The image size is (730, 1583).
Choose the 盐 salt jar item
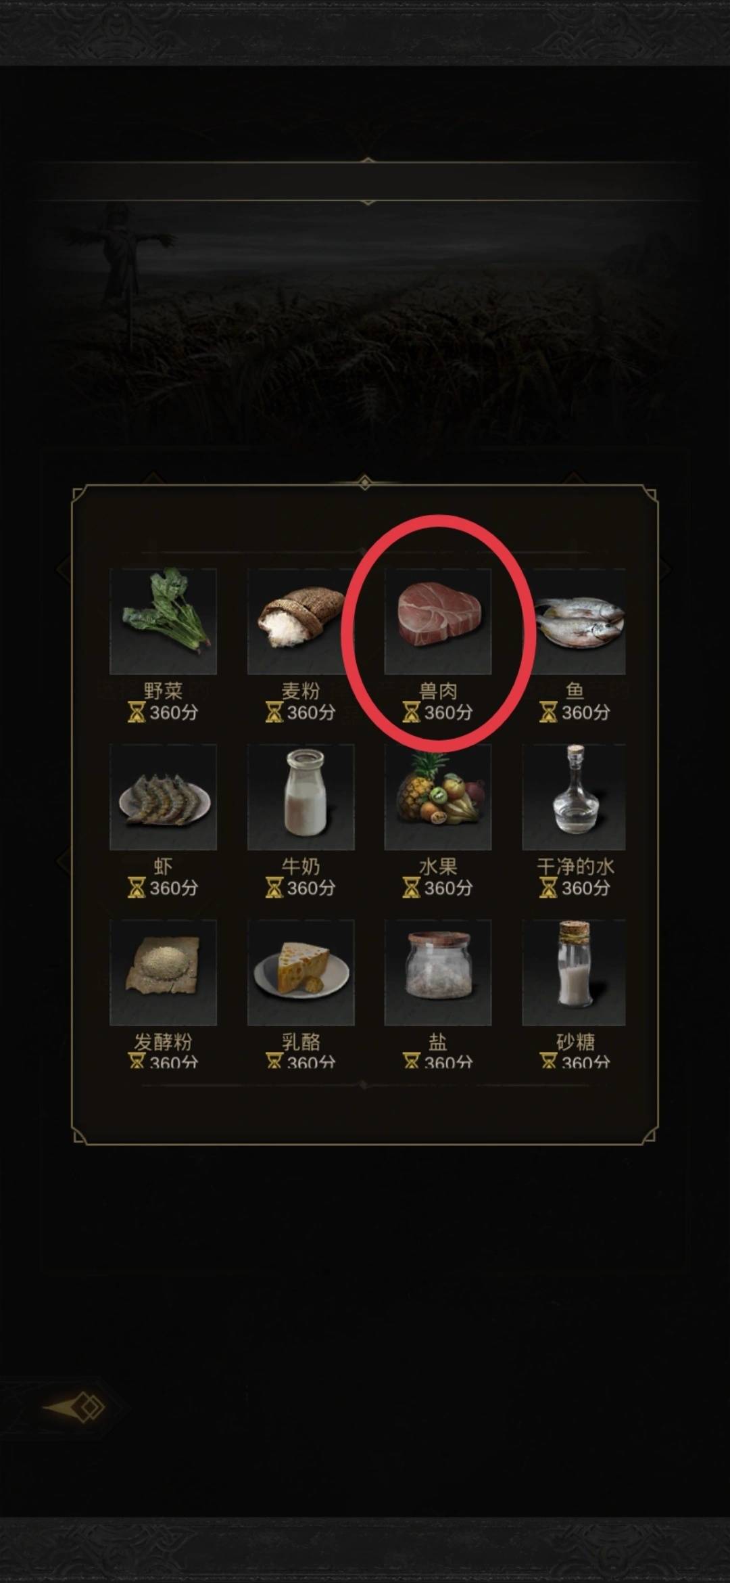point(438,972)
